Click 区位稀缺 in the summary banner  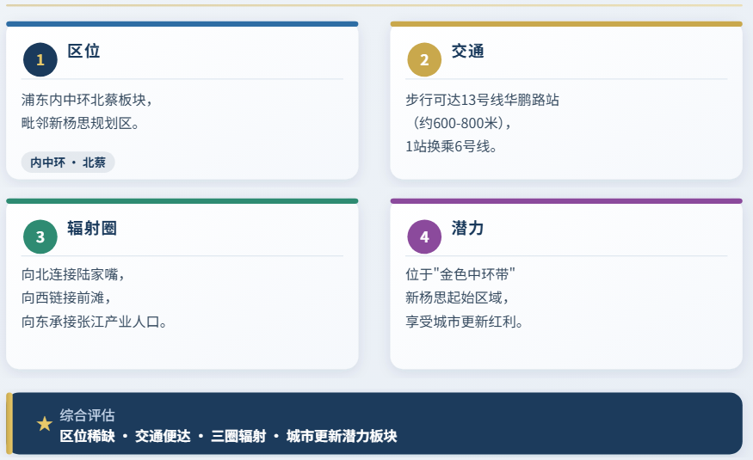[x=88, y=436]
